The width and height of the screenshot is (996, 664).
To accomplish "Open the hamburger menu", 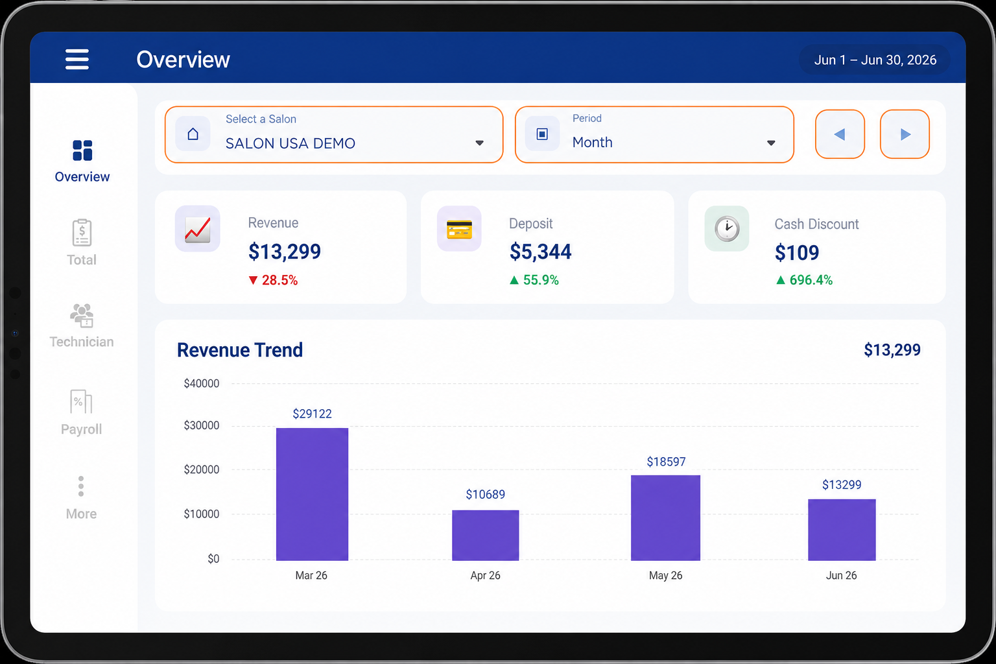I will point(77,59).
